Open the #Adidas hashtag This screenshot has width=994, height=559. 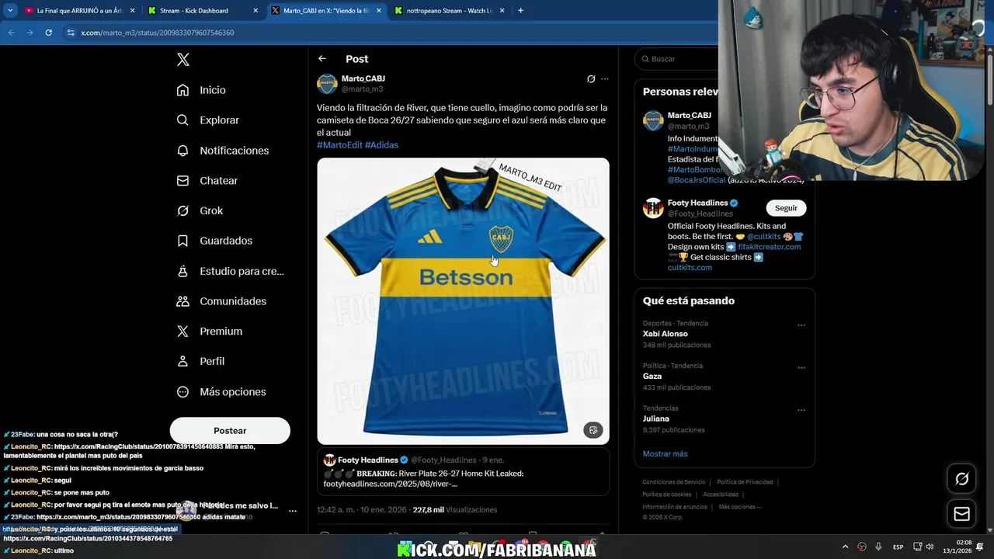click(x=381, y=145)
